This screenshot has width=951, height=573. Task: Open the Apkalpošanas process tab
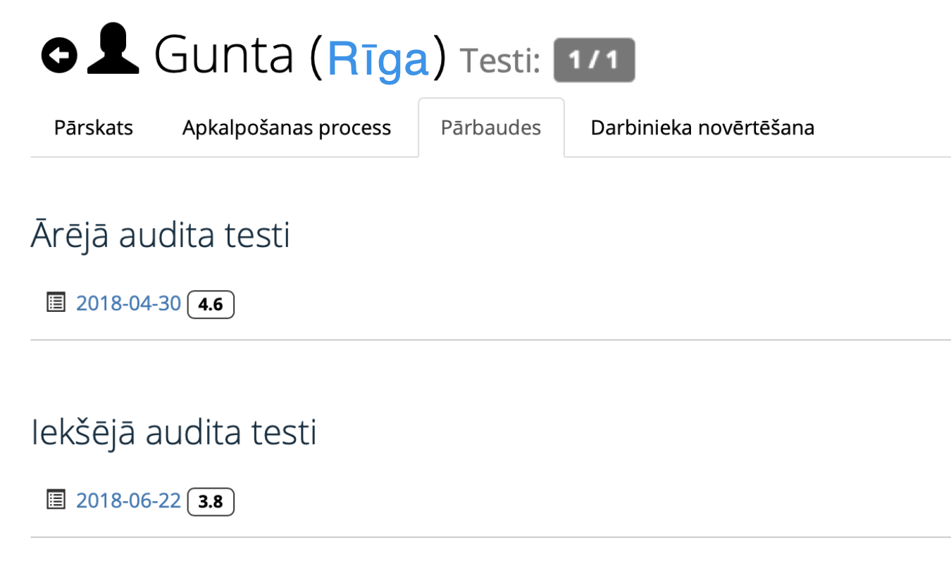pyautogui.click(x=286, y=127)
